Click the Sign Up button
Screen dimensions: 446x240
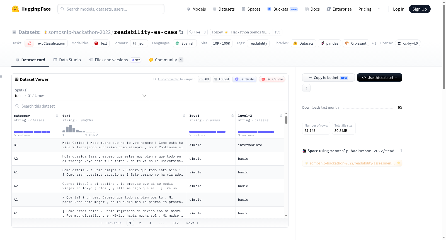420,9
